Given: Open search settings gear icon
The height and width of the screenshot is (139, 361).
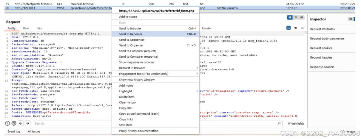Looking at the screenshot, I should (14, 123).
